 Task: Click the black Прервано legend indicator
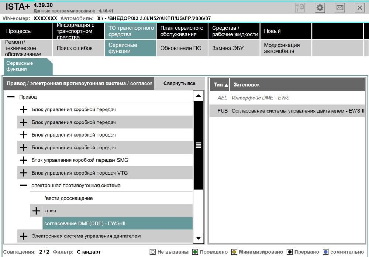coord(290,252)
